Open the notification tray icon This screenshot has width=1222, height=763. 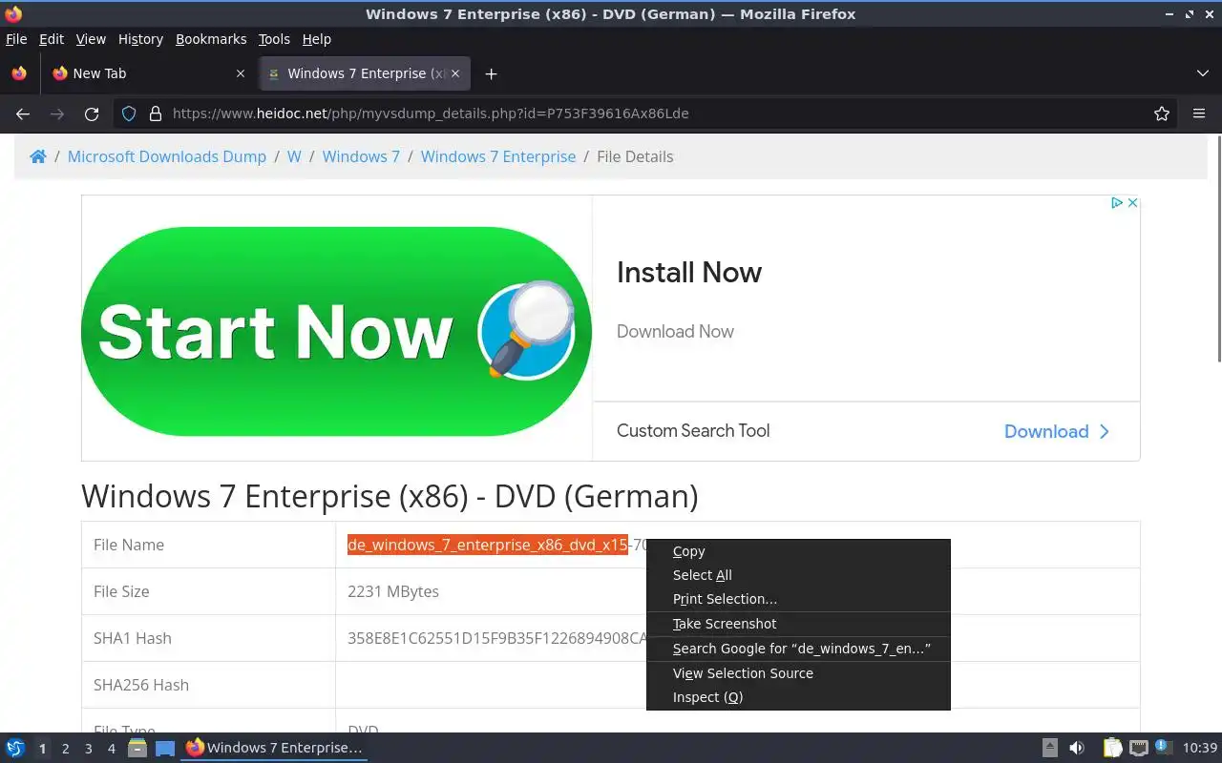click(x=1163, y=747)
